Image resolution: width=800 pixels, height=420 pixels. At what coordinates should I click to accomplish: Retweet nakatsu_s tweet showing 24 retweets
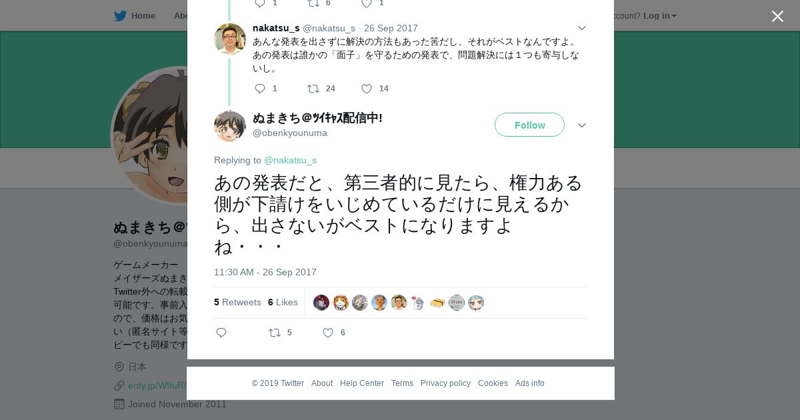(x=313, y=89)
